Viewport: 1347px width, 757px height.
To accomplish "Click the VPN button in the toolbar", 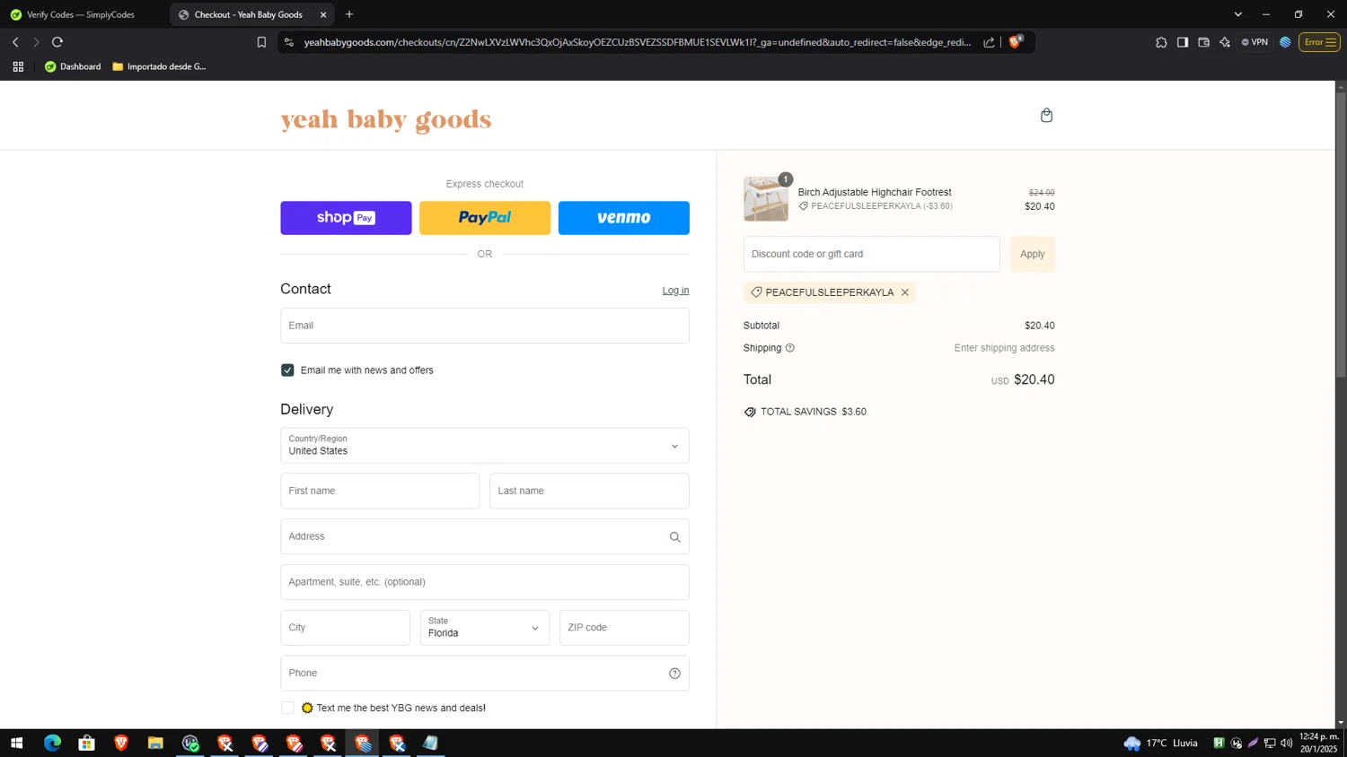I will point(1255,42).
